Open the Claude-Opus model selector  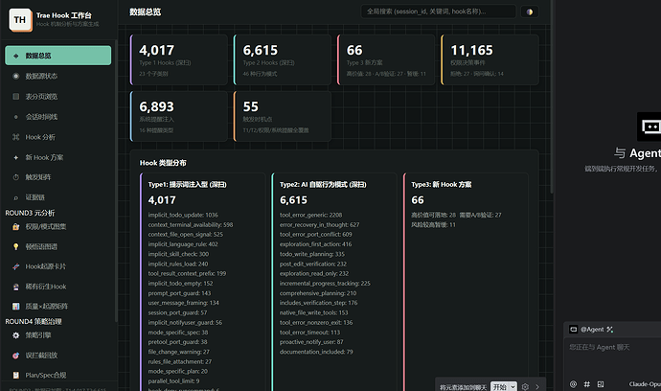pyautogui.click(x=645, y=384)
